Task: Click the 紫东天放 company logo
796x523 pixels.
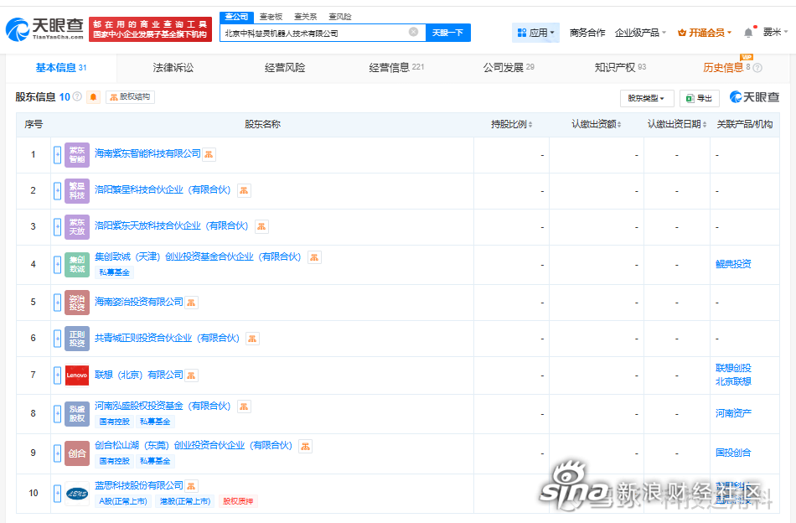Action: 77,227
